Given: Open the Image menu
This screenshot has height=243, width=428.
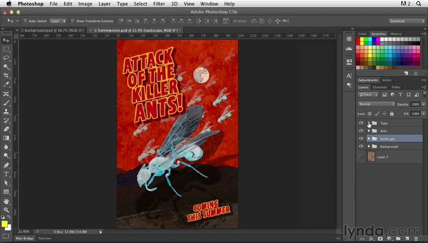Looking at the screenshot, I should point(85,4).
